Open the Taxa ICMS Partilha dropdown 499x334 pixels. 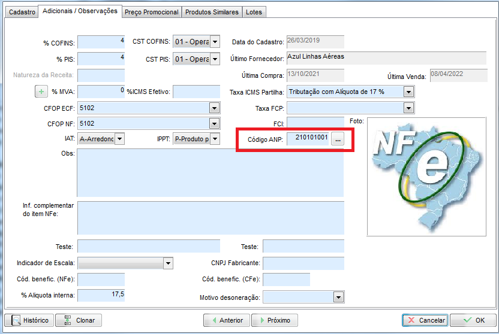408,92
